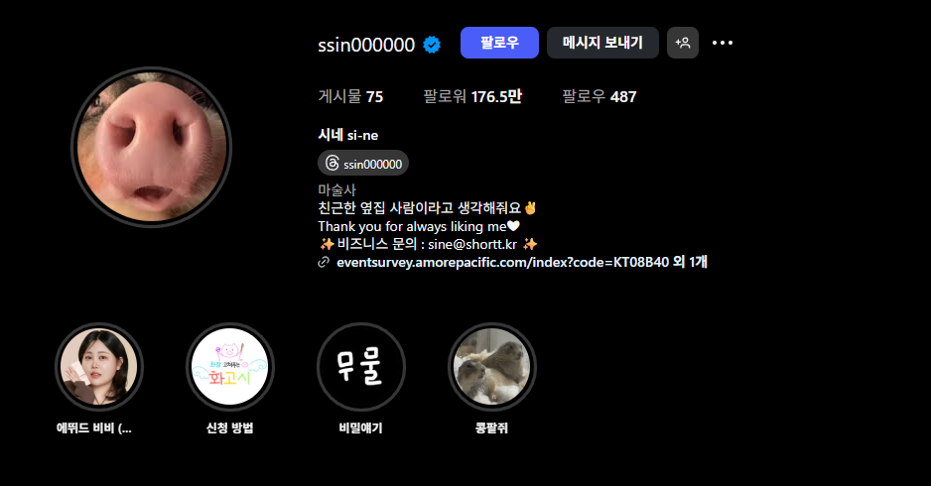
Task: Open the ssin000000 Threads profile badge
Action: tap(363, 164)
